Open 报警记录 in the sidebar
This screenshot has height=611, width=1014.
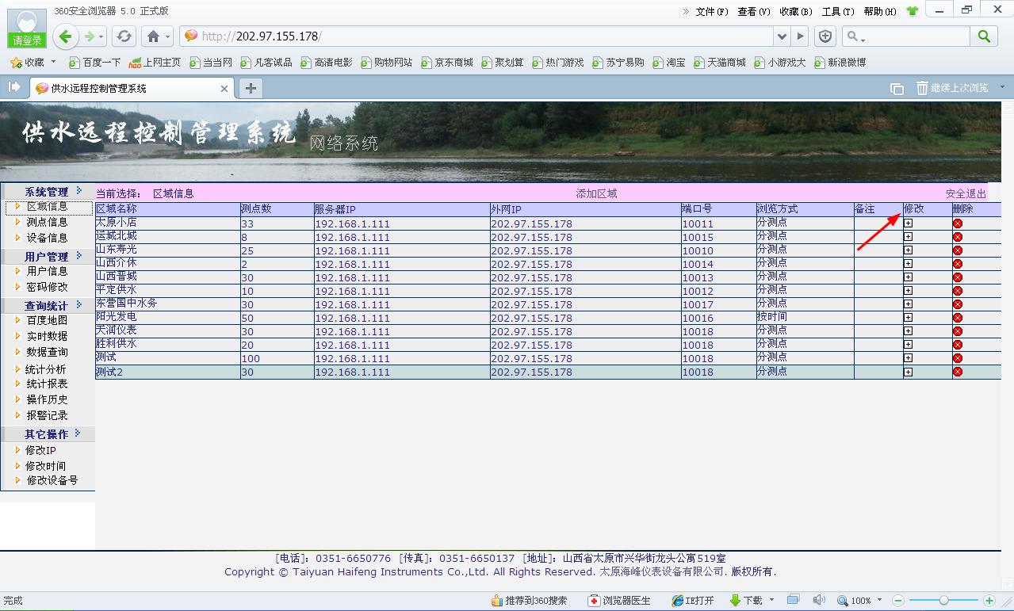point(48,415)
